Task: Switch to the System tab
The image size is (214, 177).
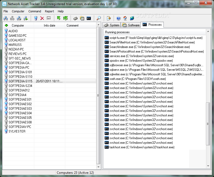Action: tap(112, 25)
